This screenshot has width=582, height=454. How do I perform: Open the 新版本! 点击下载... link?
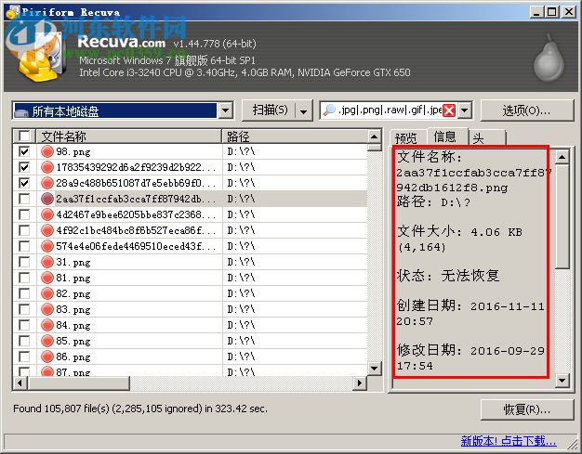[509, 441]
